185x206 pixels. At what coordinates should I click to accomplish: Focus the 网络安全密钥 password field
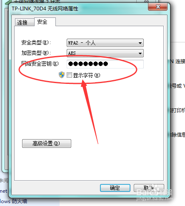pos(105,64)
